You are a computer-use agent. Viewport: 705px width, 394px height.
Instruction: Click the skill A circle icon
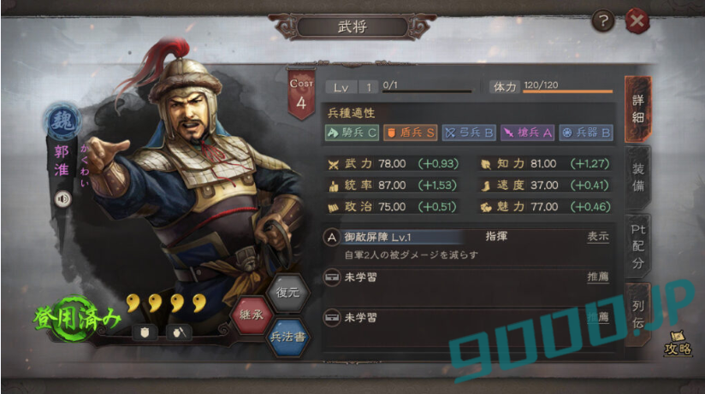coord(332,238)
